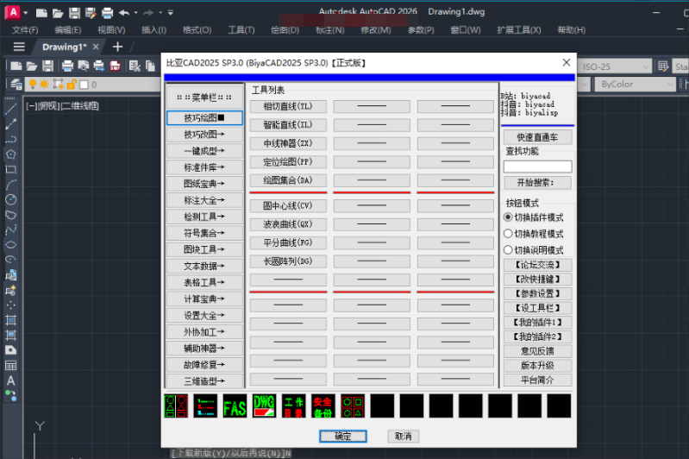Click the white layer color swatch

click(84, 85)
